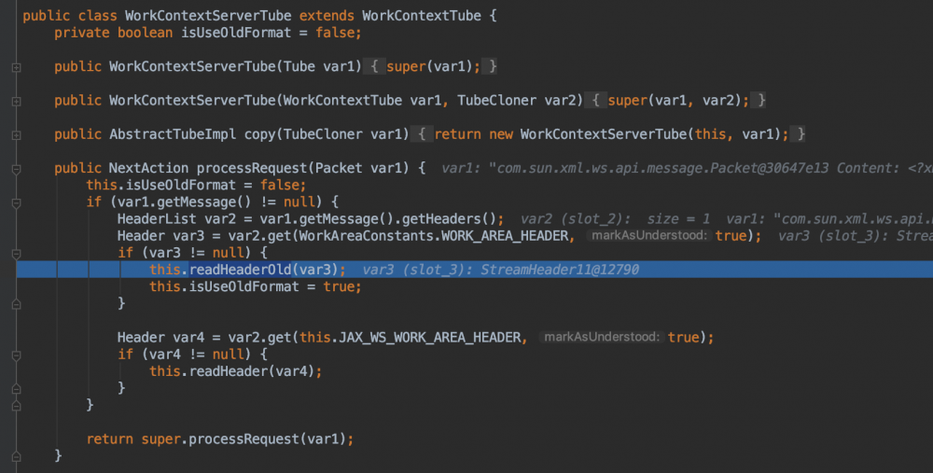Click the 'WorkAreaConstants' class reference
933x473 pixels.
point(366,236)
